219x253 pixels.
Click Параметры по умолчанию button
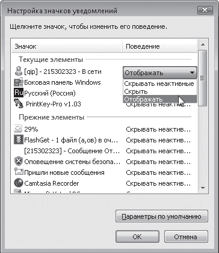(x=162, y=216)
